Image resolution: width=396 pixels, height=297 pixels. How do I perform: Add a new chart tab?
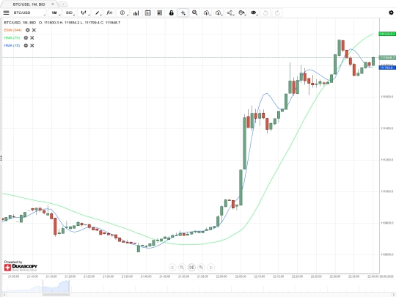pos(63,4)
